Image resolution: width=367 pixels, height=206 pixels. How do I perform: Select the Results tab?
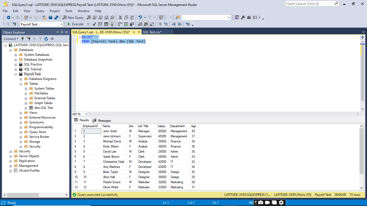[x=81, y=120]
